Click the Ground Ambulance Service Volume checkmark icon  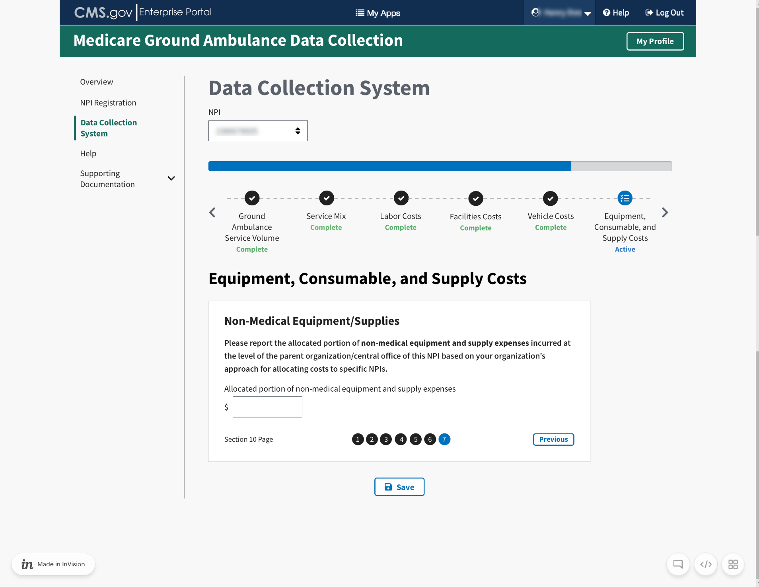(252, 198)
